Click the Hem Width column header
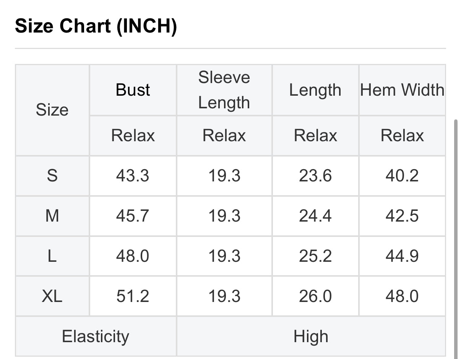The image size is (461, 359). tap(402, 90)
